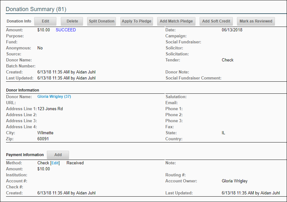The height and width of the screenshot is (202, 287).
Task: Click the Donor Information section heading
Action: (x=22, y=90)
